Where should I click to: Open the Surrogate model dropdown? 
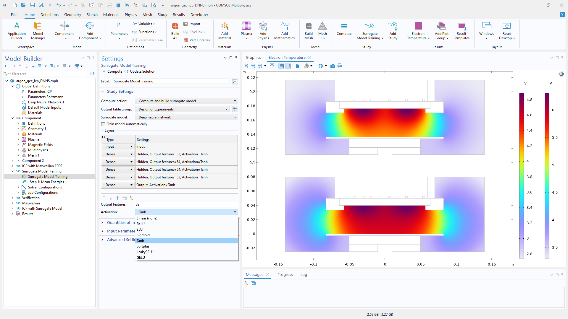(x=186, y=117)
